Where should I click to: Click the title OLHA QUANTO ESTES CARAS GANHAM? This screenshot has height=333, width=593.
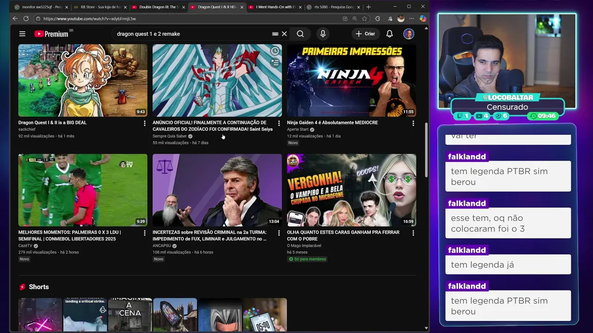(343, 235)
